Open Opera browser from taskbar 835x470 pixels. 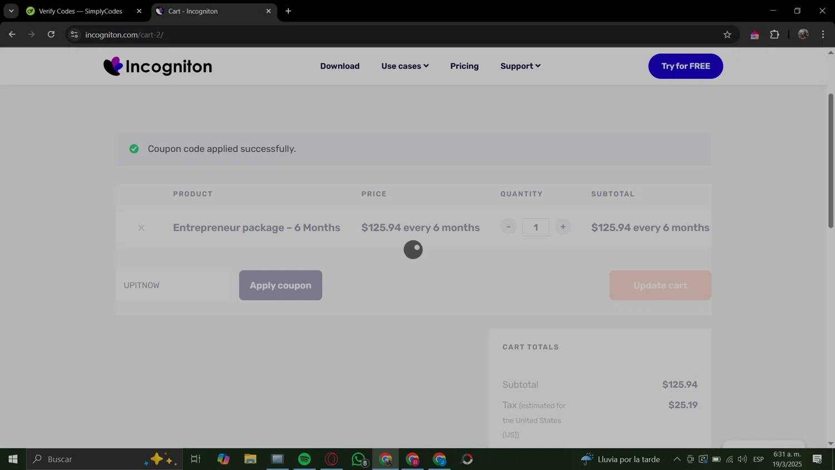tap(332, 459)
